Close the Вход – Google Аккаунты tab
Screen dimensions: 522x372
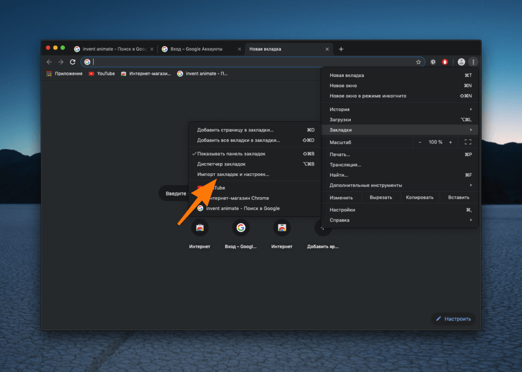pyautogui.click(x=240, y=49)
